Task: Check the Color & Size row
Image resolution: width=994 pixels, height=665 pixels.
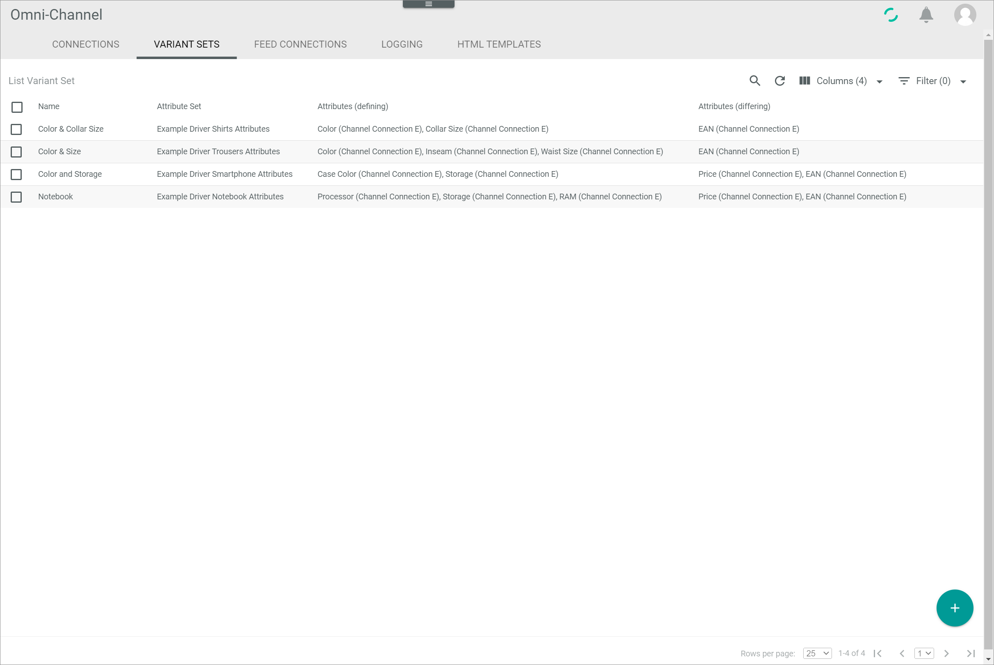Action: pos(16,151)
